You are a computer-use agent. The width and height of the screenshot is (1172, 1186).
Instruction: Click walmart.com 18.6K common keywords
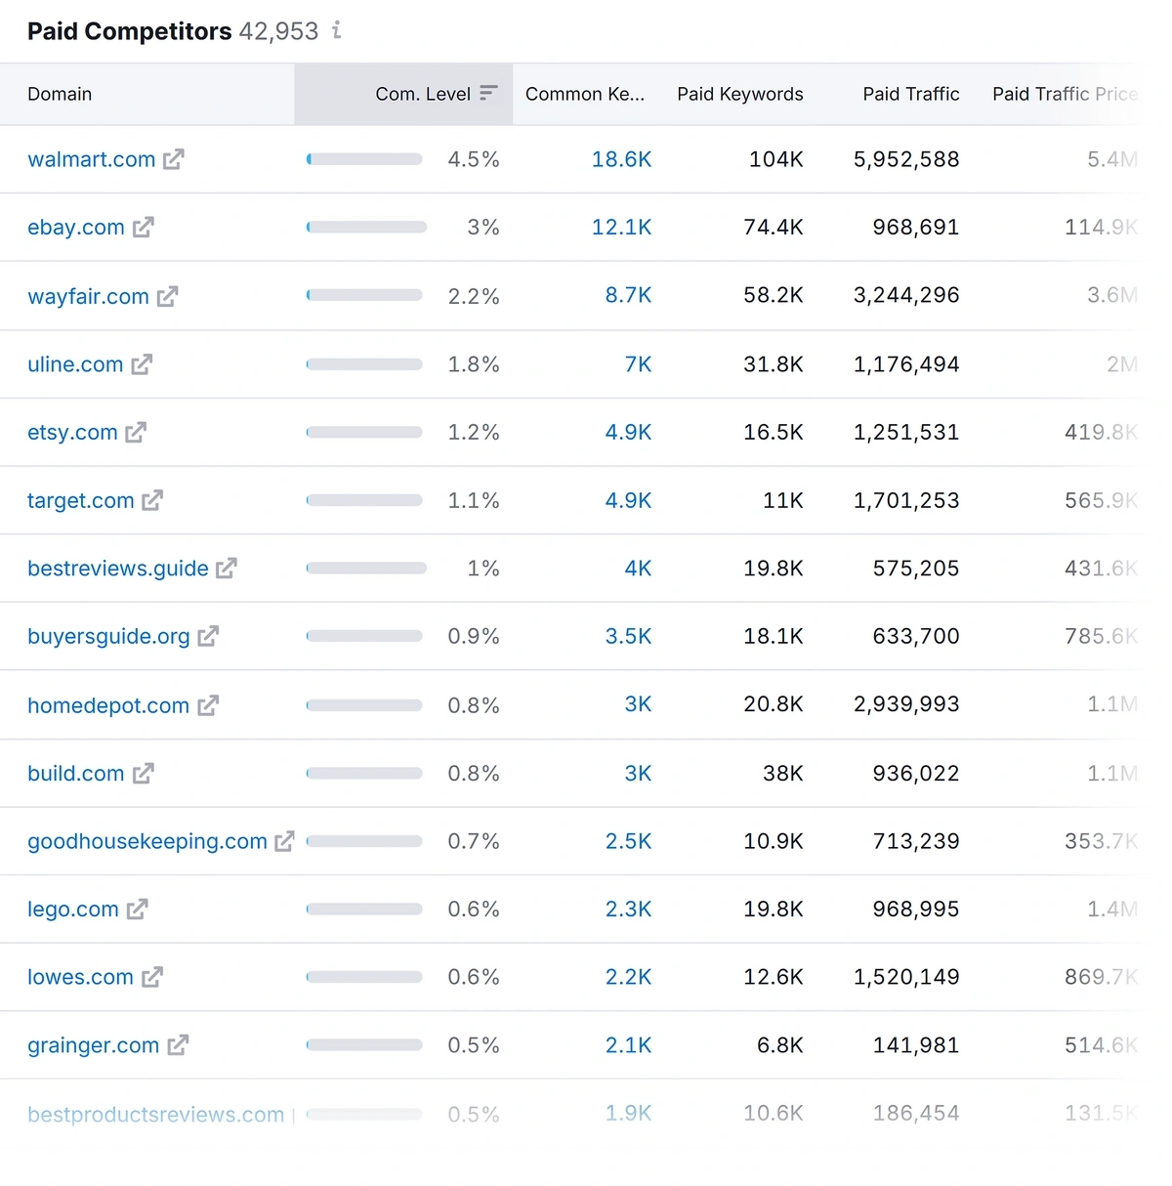point(621,159)
